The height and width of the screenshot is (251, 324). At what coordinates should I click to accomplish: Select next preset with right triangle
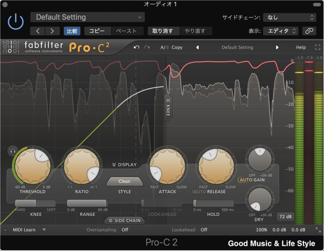277,47
